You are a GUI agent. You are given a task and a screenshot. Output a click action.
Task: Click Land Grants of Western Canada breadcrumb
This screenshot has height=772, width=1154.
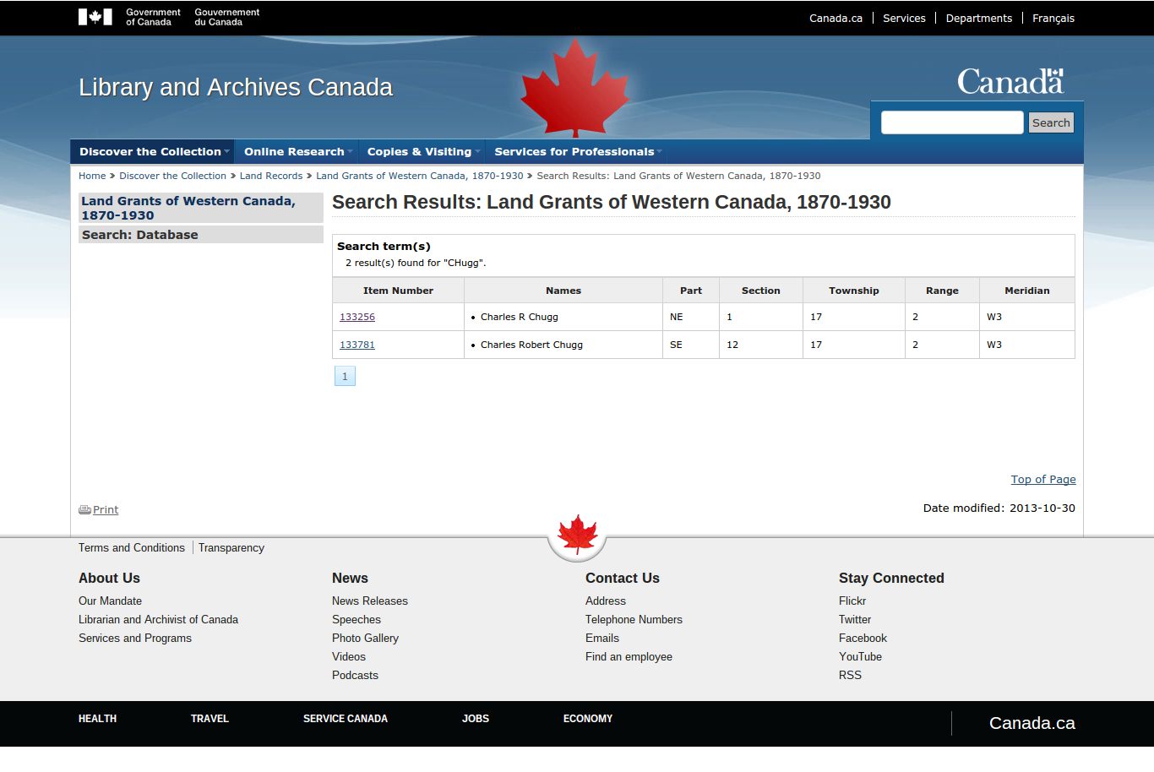(x=420, y=176)
